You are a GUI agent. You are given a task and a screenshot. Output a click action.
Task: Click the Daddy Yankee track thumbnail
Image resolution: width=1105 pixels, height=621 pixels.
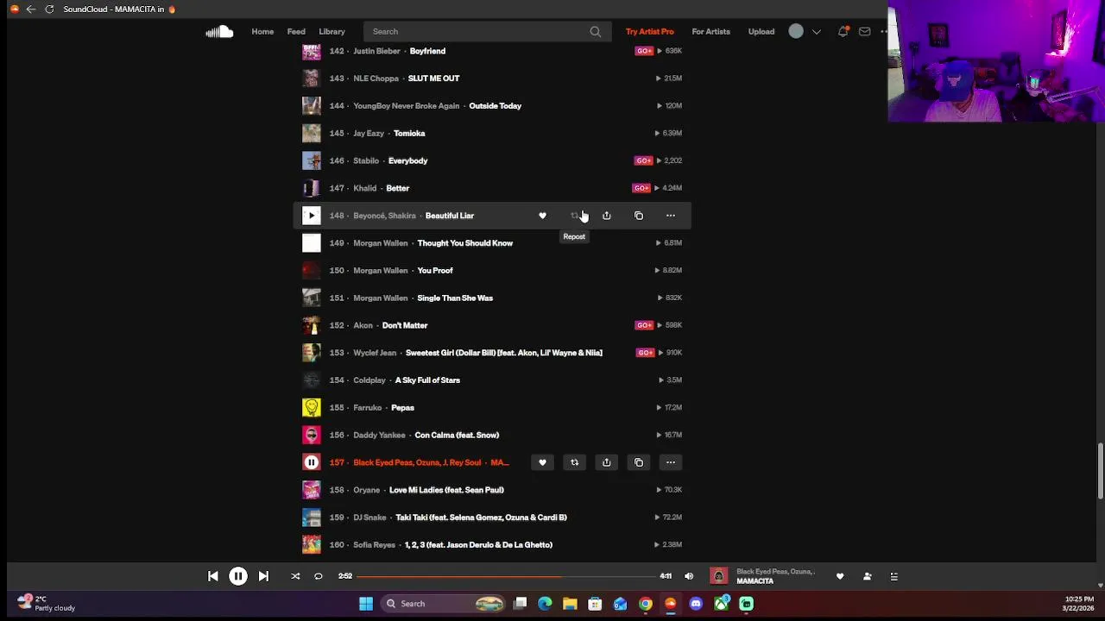(312, 435)
